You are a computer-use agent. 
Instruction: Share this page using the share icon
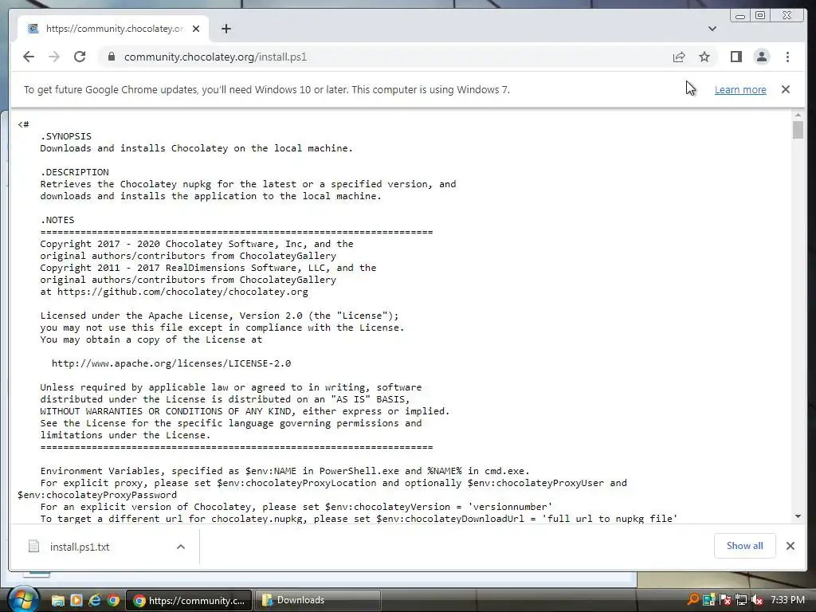(x=679, y=57)
